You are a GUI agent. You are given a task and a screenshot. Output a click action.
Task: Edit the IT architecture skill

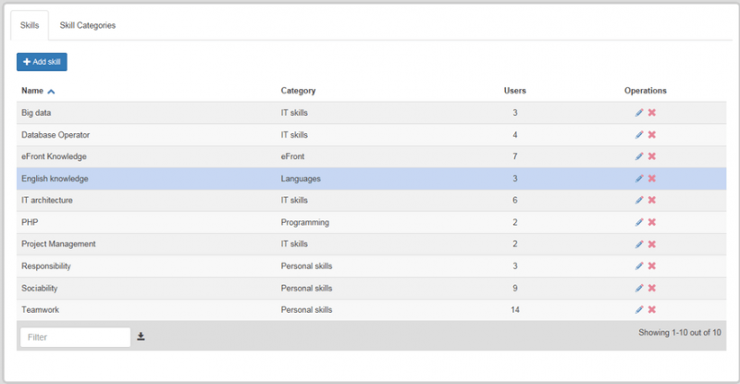[x=639, y=200]
